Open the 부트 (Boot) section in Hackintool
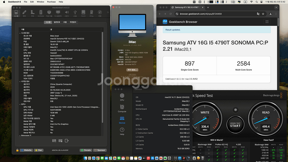Screen dimensions: 288x162 pyautogui.click(x=33, y=14)
